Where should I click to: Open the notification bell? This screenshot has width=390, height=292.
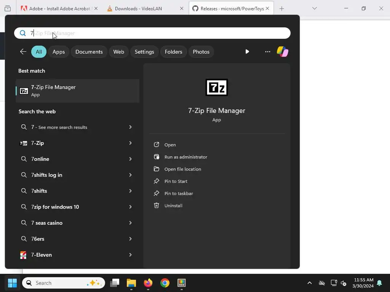[380, 283]
